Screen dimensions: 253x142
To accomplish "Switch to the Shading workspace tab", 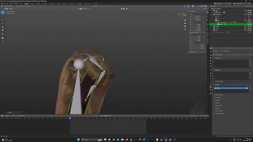I will pos(59,4).
